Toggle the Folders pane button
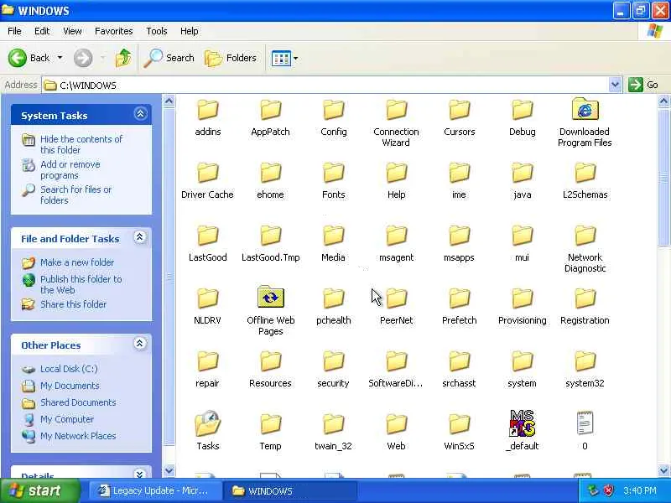 [x=230, y=58]
